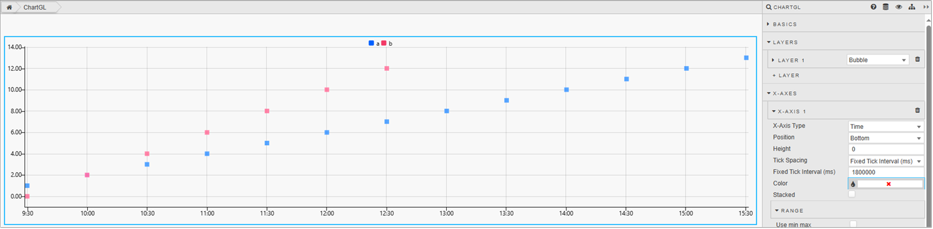Click the home icon in breadcrumb
The image size is (933, 229).
coord(9,7)
